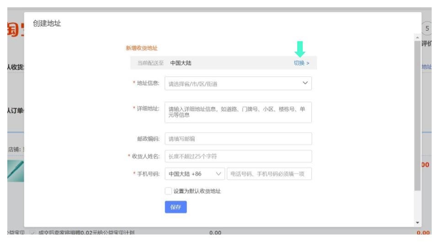The image size is (439, 247).
Task: Click the step 5 circle icon
Action: pyautogui.click(x=427, y=27)
